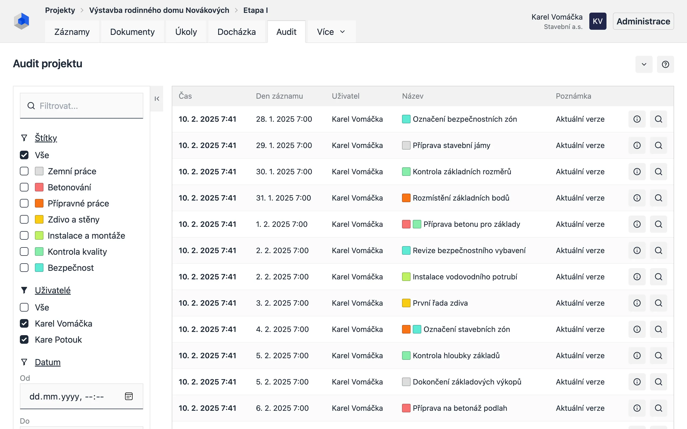Check the Zdivo a stěny tag filter

(x=24, y=219)
